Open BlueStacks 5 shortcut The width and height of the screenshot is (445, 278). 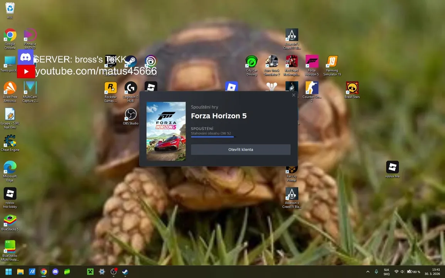[x=10, y=222]
